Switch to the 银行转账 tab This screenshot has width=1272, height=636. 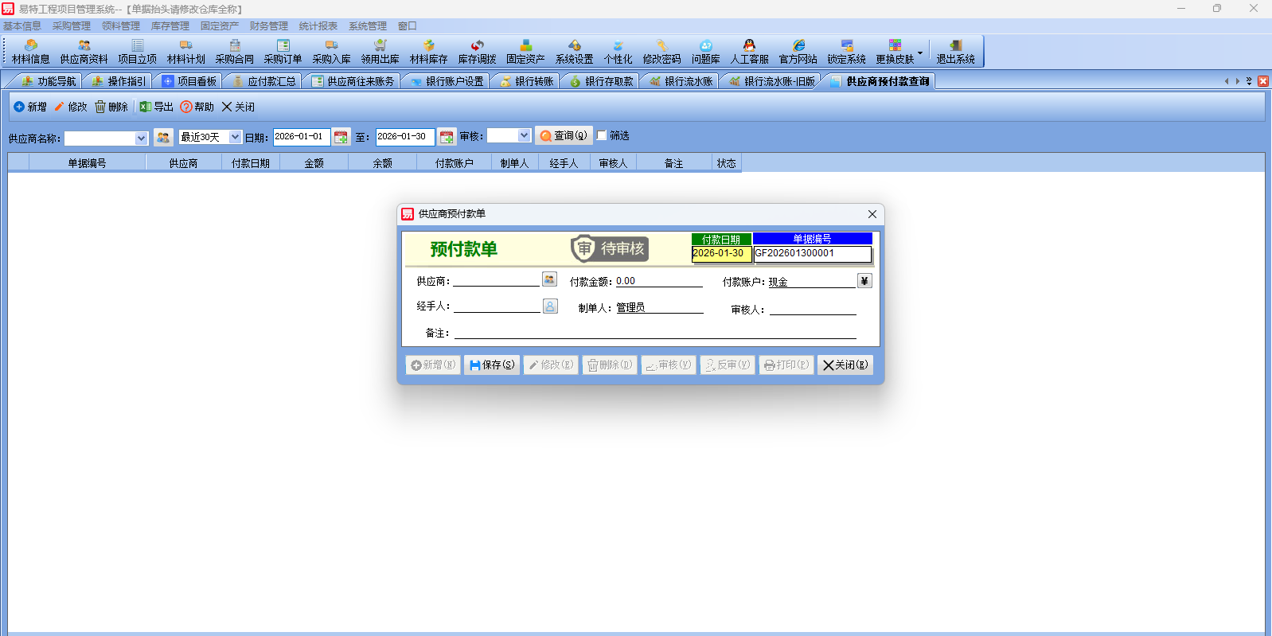(527, 81)
